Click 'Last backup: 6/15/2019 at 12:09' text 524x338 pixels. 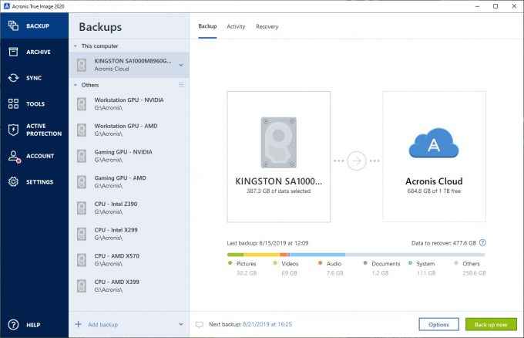[267, 243]
